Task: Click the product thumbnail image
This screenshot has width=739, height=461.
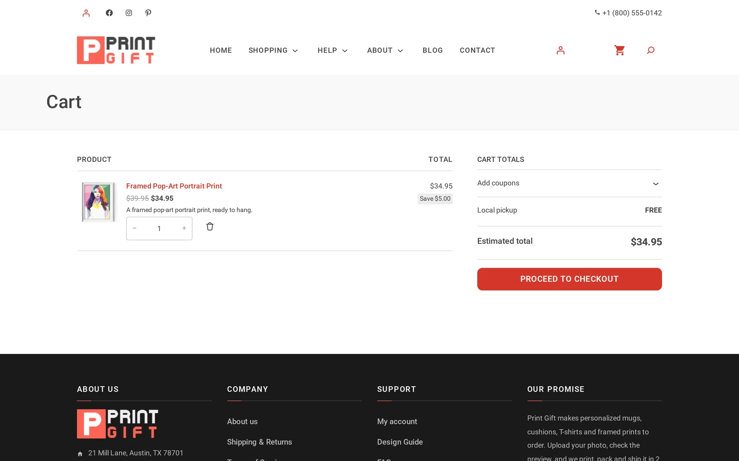Action: 97,202
